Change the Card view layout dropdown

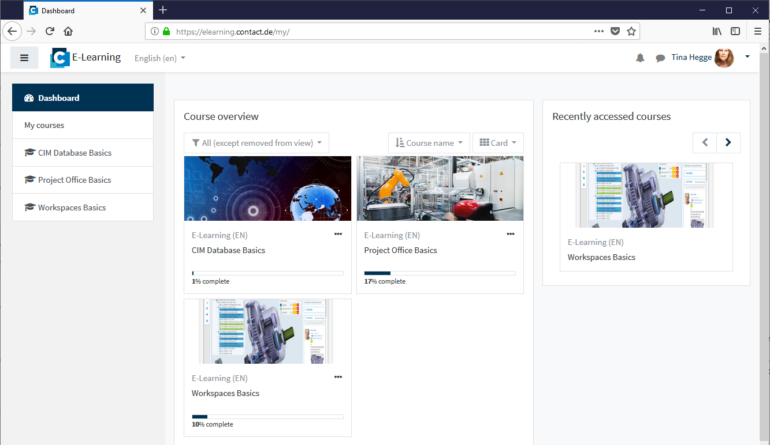[498, 143]
